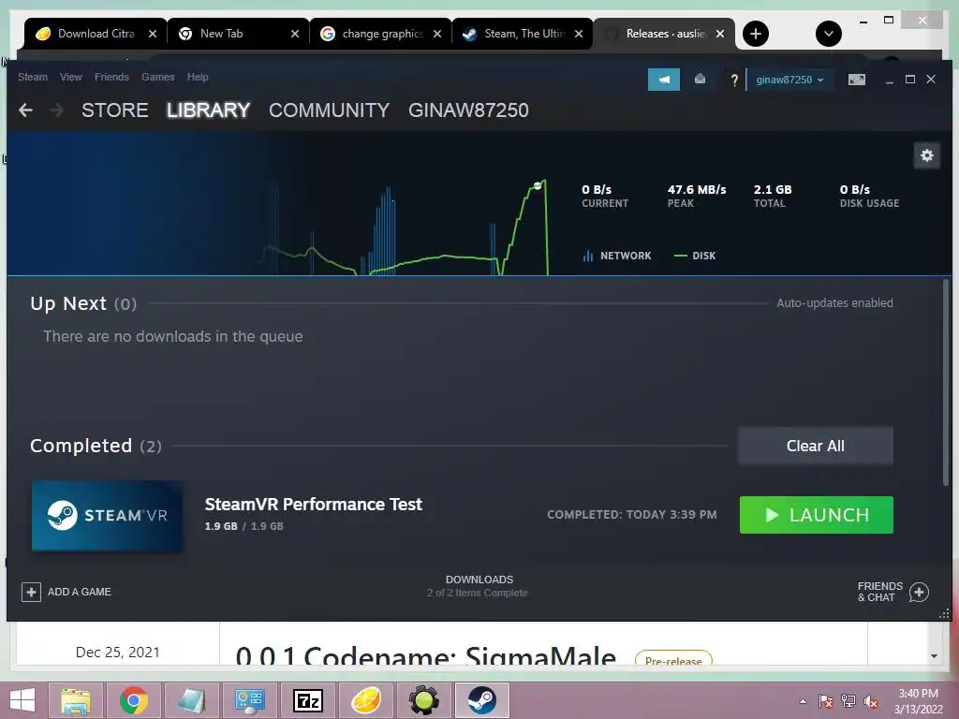The image size is (959, 719).
Task: Open 7-Zip from taskbar
Action: pyautogui.click(x=307, y=700)
